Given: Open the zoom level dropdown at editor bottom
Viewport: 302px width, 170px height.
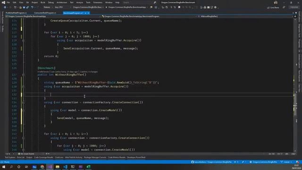Looking at the screenshot, I should click(10, 154).
